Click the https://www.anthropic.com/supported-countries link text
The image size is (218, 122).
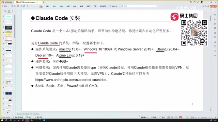tap(71, 80)
